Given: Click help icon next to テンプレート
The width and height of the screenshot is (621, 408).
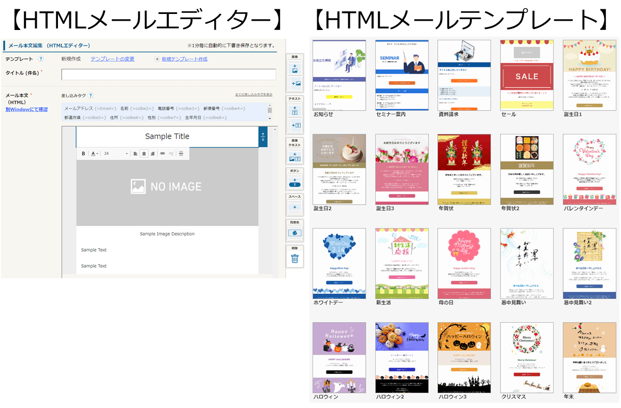Looking at the screenshot, I should (x=41, y=59).
